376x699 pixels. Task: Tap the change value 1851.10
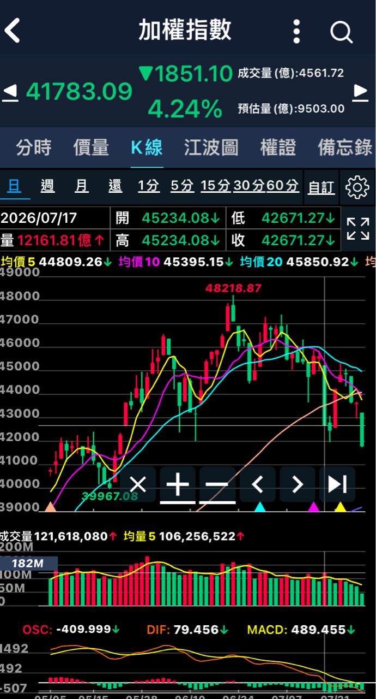click(186, 74)
